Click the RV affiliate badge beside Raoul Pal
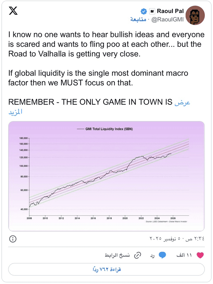 [x=152, y=11]
